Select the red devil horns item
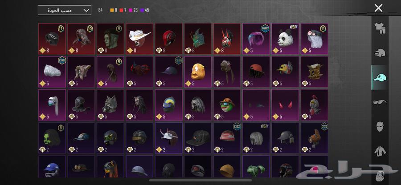 pyautogui.click(x=285, y=105)
